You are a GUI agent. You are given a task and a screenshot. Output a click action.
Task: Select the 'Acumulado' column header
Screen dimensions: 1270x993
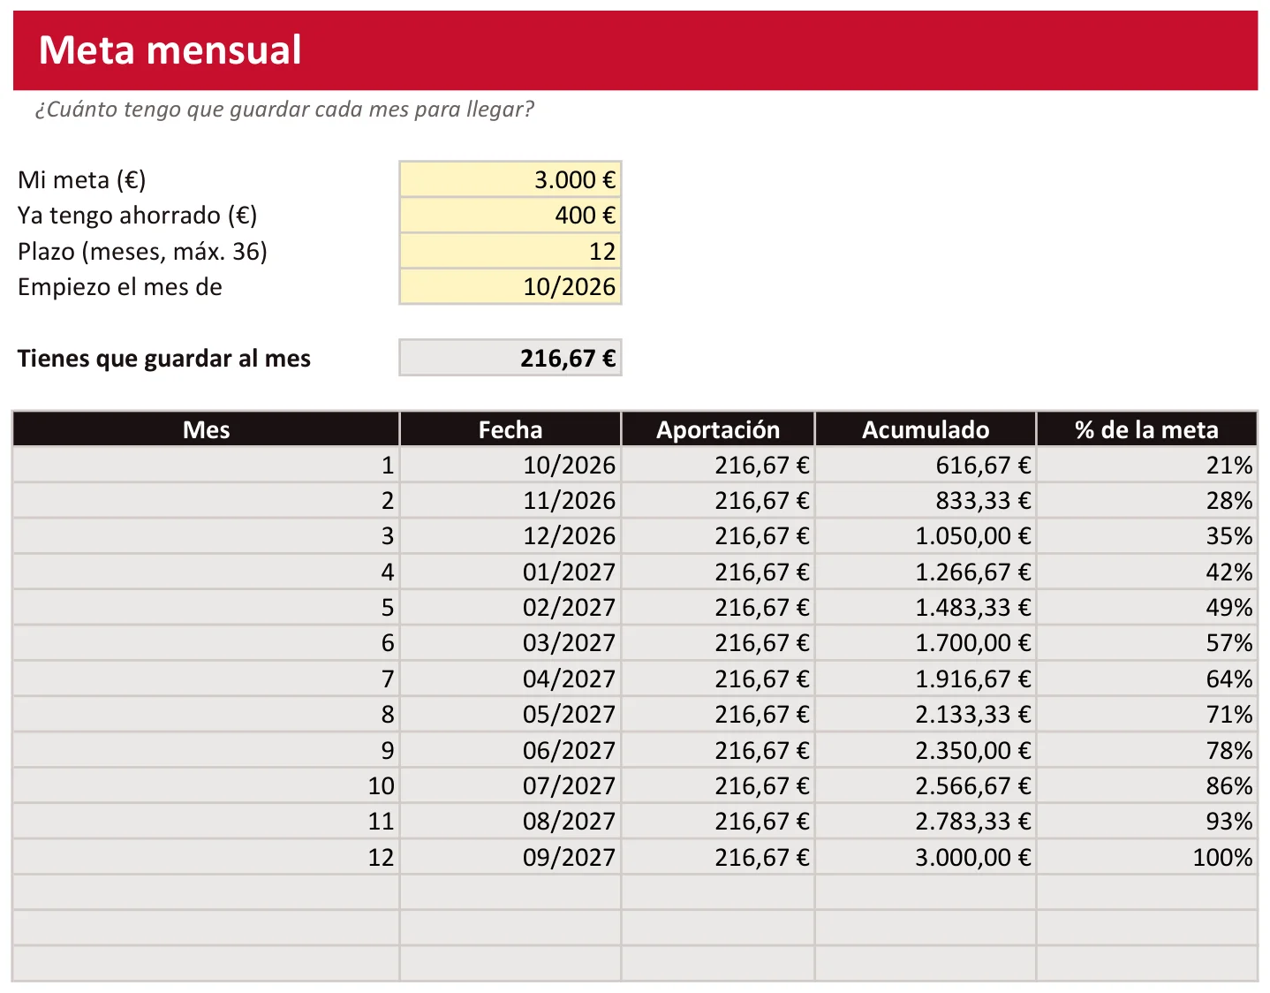[926, 429]
